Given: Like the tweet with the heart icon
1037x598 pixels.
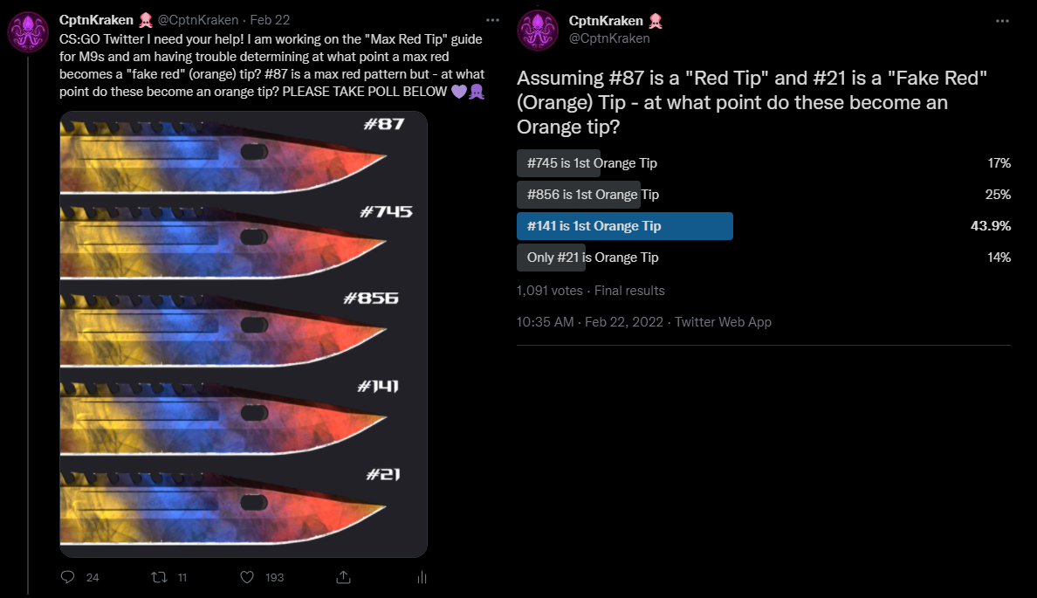Looking at the screenshot, I should pos(247,577).
